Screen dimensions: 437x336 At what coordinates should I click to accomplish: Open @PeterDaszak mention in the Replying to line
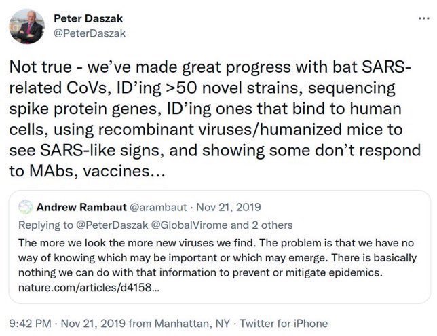pos(109,225)
